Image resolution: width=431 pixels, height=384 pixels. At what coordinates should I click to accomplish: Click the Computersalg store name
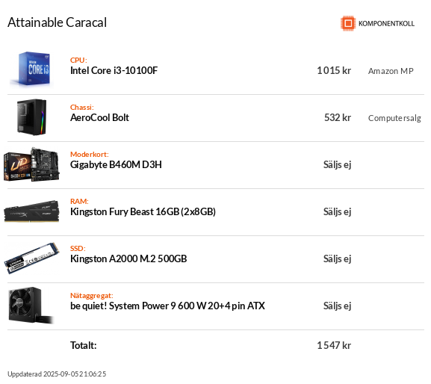pos(394,118)
